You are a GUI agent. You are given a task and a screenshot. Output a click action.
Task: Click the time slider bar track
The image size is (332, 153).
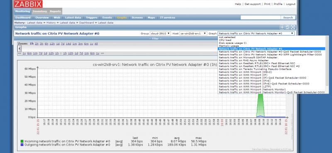coord(120,48)
